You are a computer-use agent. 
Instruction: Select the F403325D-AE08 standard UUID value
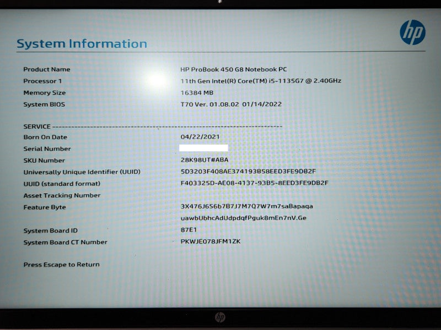pyautogui.click(x=254, y=183)
